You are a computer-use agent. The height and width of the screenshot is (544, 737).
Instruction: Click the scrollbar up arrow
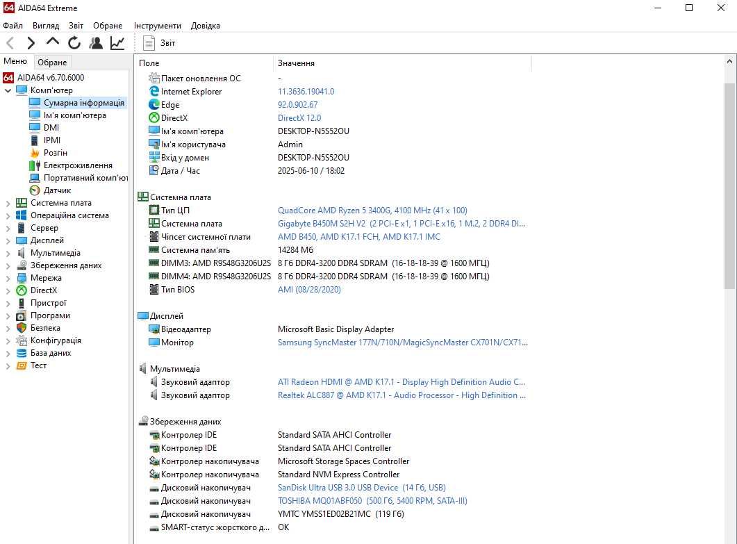[x=729, y=61]
